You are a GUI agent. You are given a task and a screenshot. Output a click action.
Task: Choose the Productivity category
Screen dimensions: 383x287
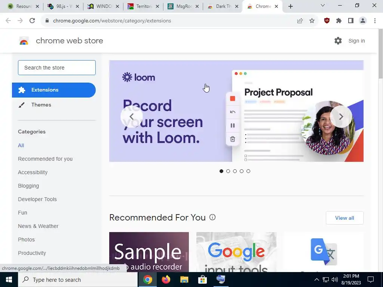pyautogui.click(x=32, y=253)
